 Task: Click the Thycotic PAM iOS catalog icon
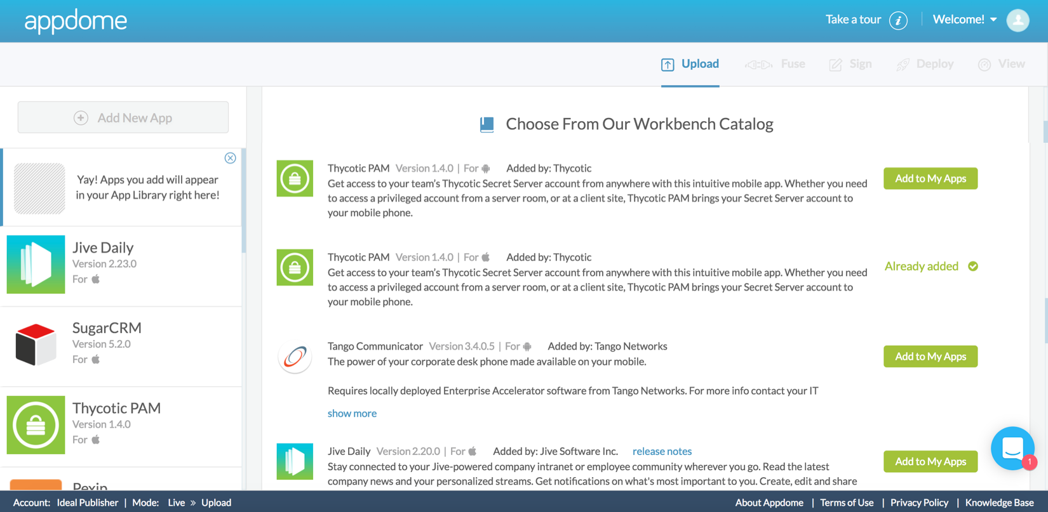coord(295,267)
